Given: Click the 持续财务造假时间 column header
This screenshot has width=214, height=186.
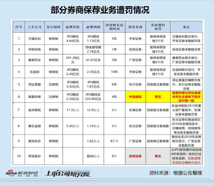Looking at the screenshot, I should point(115,27).
